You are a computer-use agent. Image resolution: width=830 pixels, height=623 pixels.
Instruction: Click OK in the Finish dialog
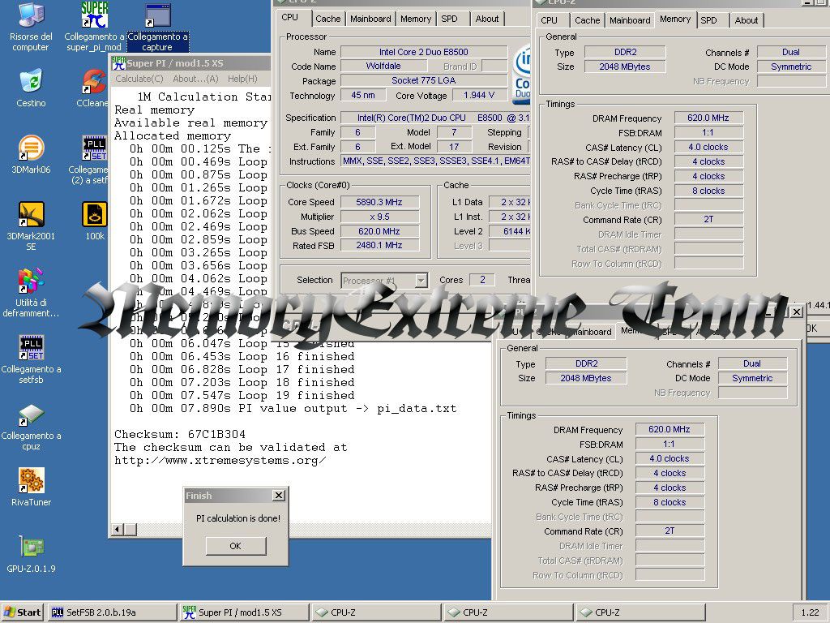click(236, 546)
